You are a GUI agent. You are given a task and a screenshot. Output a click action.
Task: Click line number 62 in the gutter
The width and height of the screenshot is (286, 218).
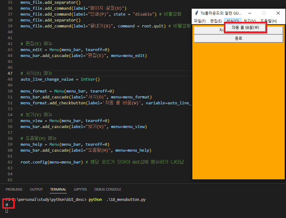click(x=10, y=162)
